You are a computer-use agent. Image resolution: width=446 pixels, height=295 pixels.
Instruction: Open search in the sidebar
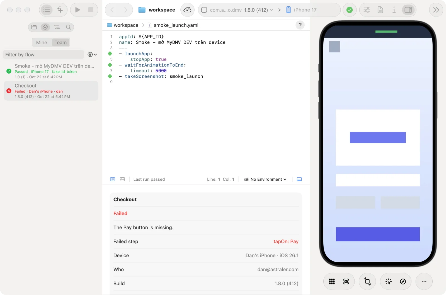click(x=69, y=27)
